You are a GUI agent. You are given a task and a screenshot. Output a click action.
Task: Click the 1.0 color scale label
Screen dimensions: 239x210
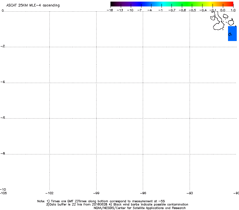point(233,10)
